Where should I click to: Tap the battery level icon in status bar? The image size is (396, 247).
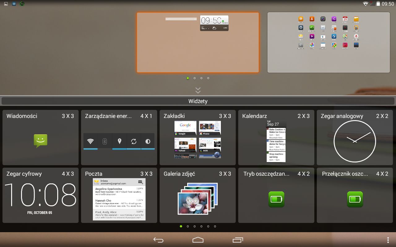tap(378, 4)
